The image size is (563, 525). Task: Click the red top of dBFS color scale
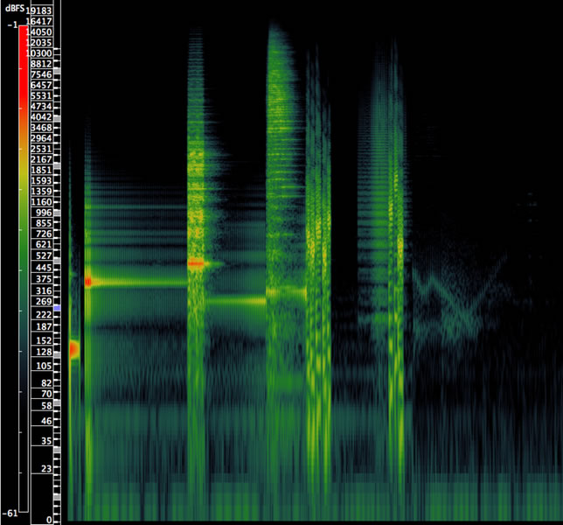coord(24,44)
